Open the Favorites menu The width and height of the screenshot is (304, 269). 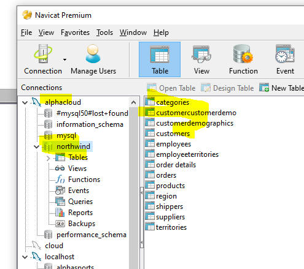point(75,32)
